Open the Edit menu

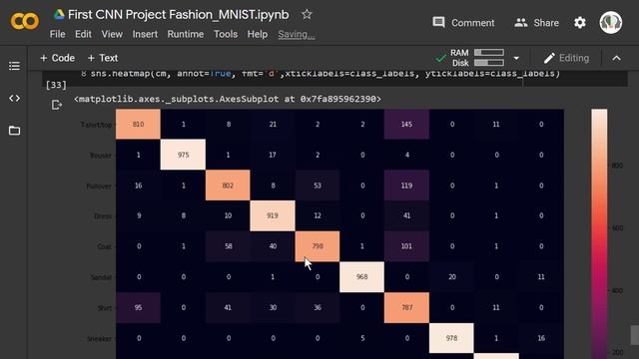pyautogui.click(x=83, y=34)
